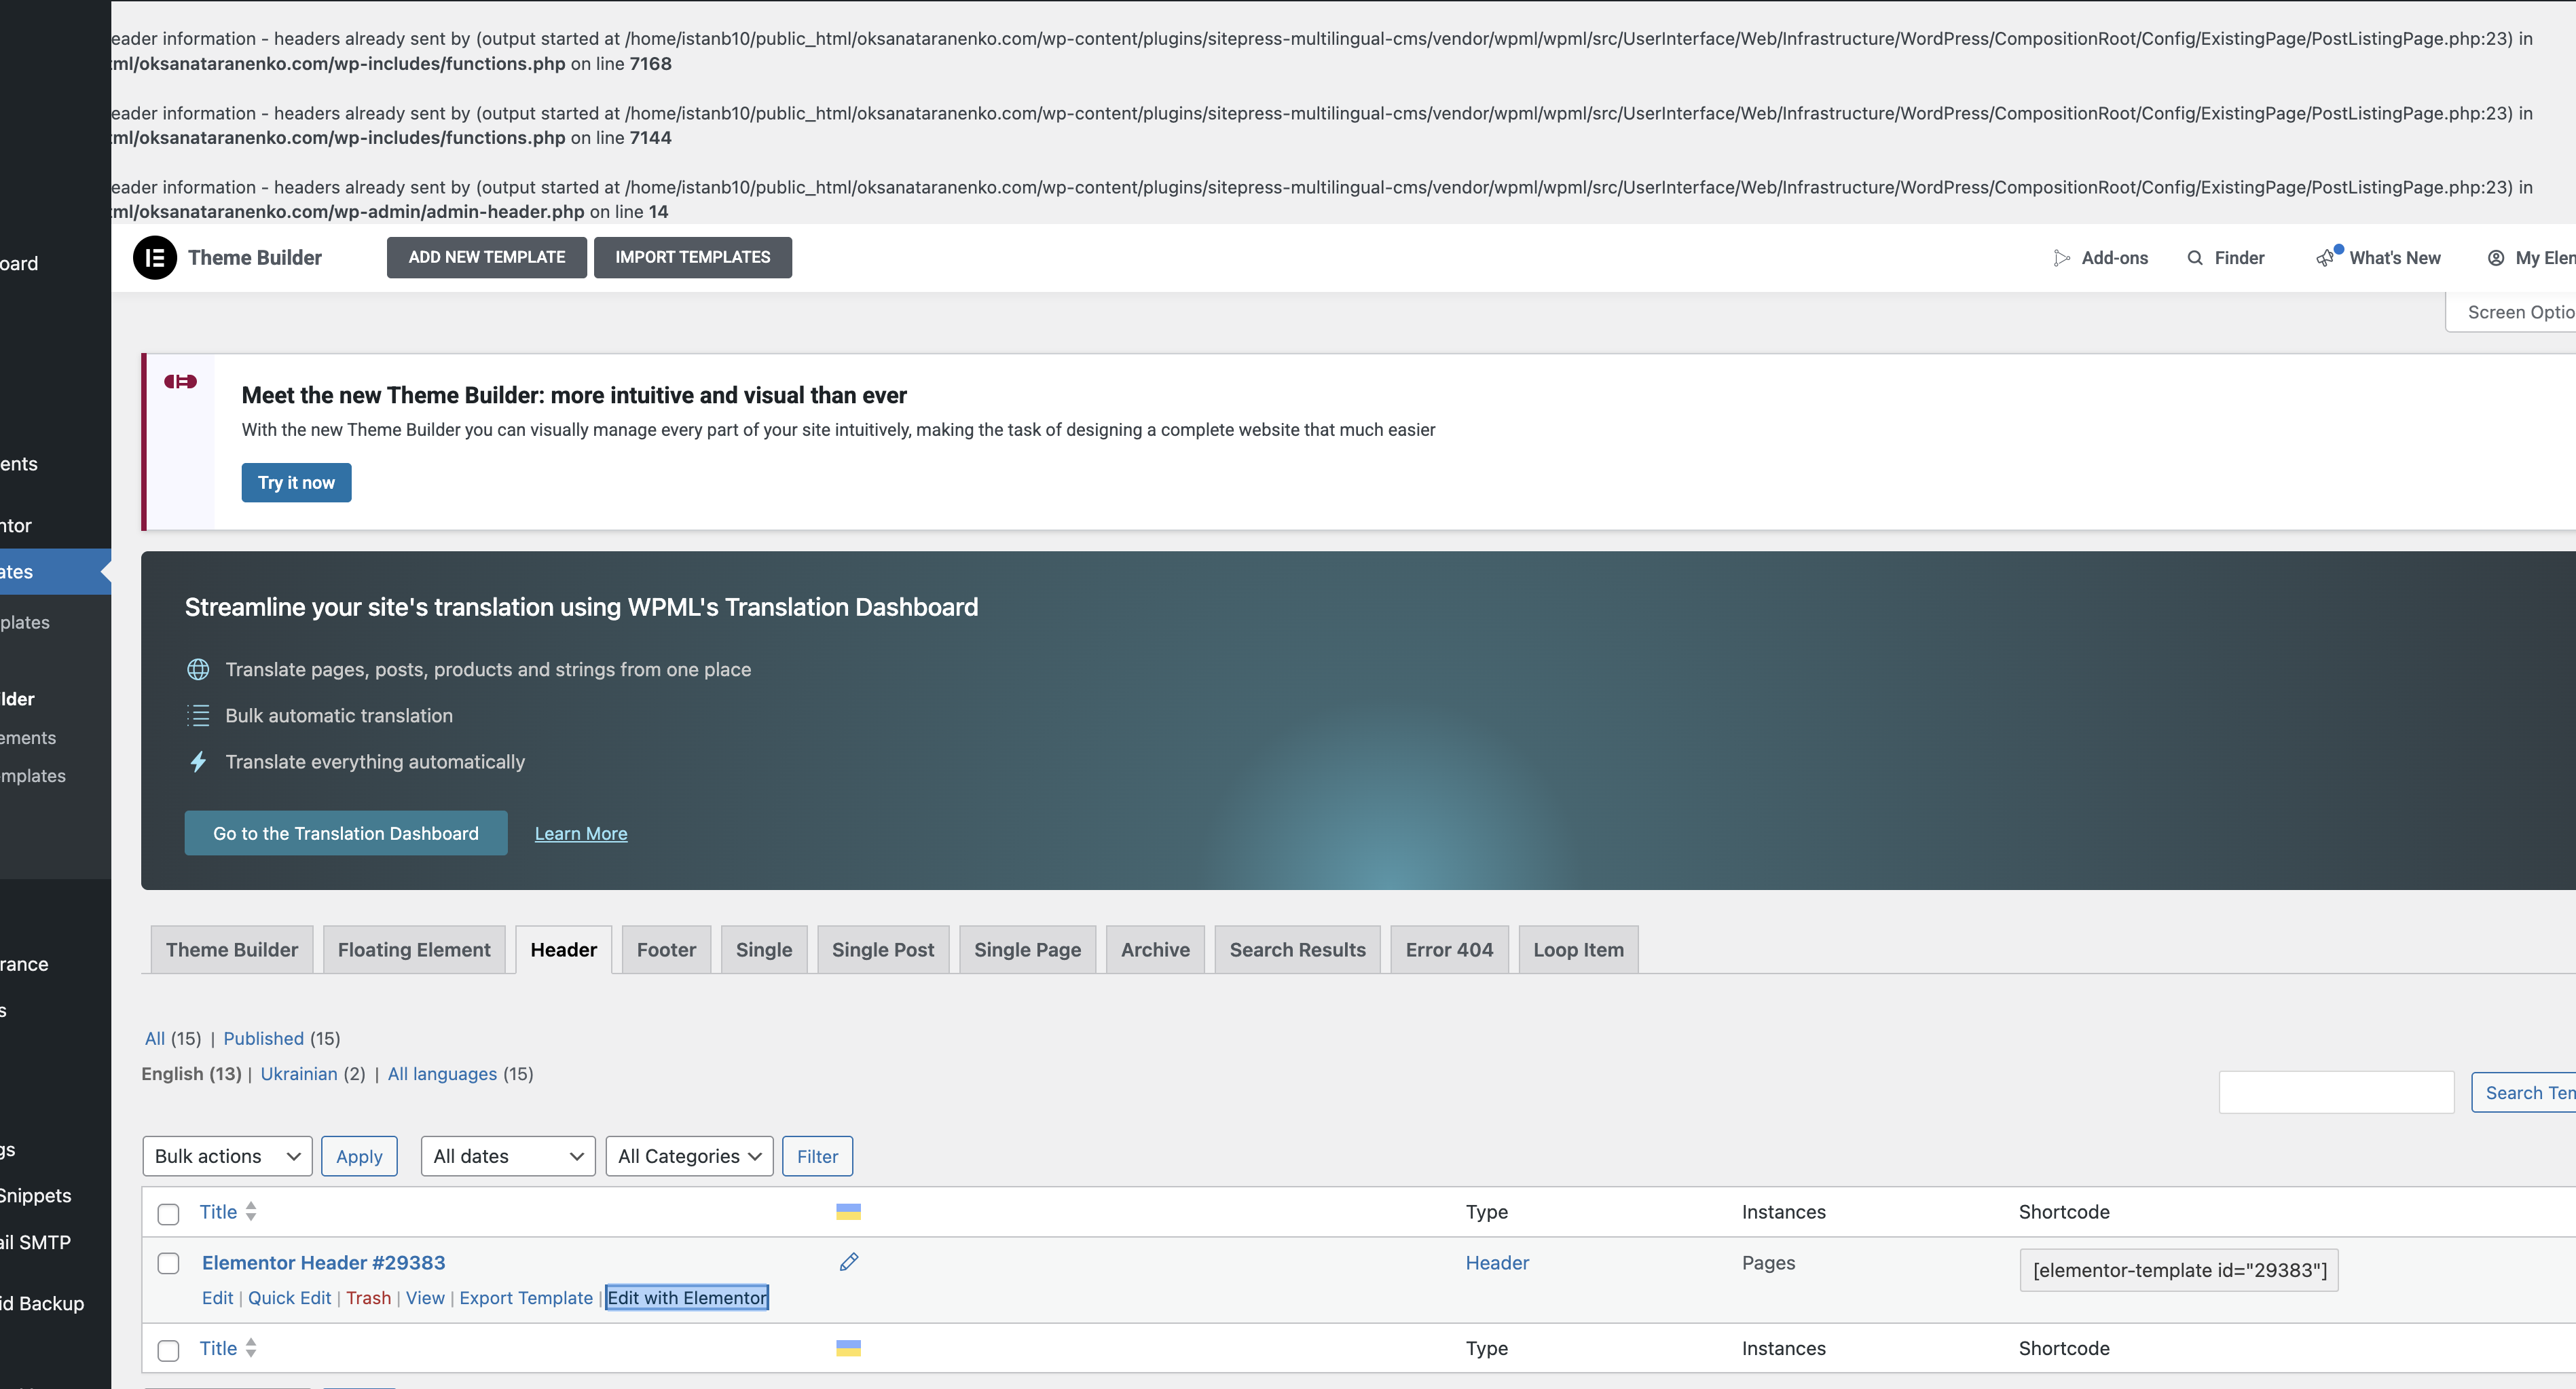Switch to the Search Results tab
2576x1389 pixels.
click(1297, 949)
